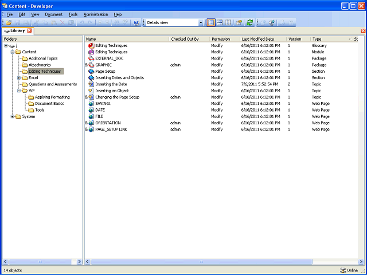Click the Inserting an Object topic icon
Viewport: 367px width, 275px height.
pos(91,91)
